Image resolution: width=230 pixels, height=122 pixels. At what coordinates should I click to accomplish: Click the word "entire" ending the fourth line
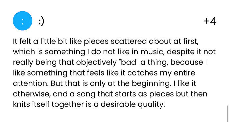184,73
